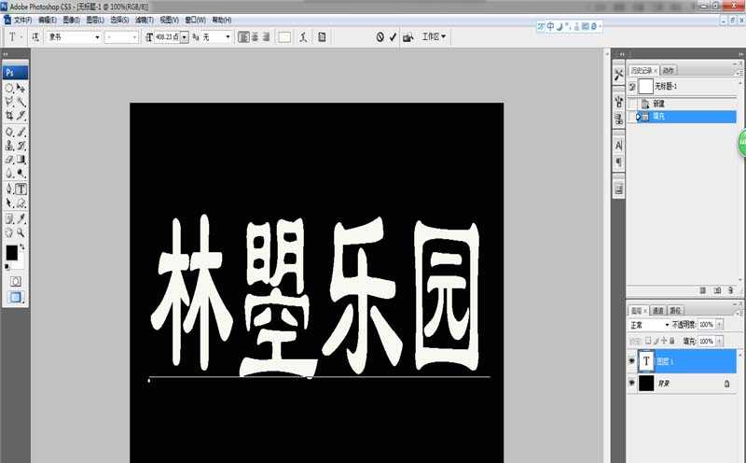Select the Brush tool
The height and width of the screenshot is (463, 746).
coord(21,132)
